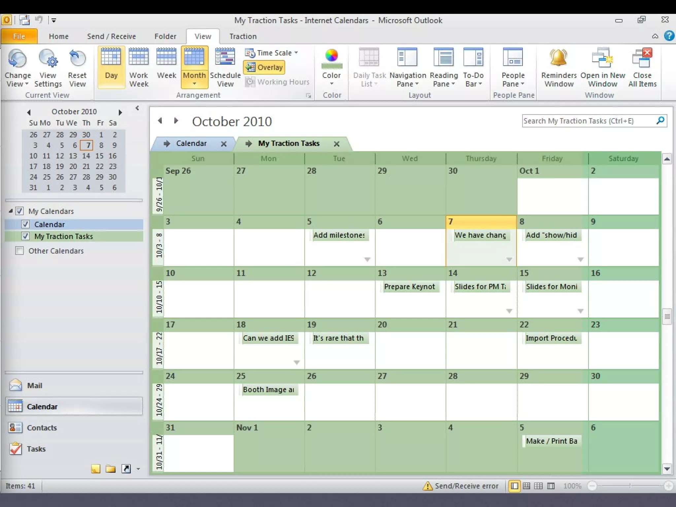
Task: Uncheck the My Traction Tasks calendar
Action: click(25, 236)
